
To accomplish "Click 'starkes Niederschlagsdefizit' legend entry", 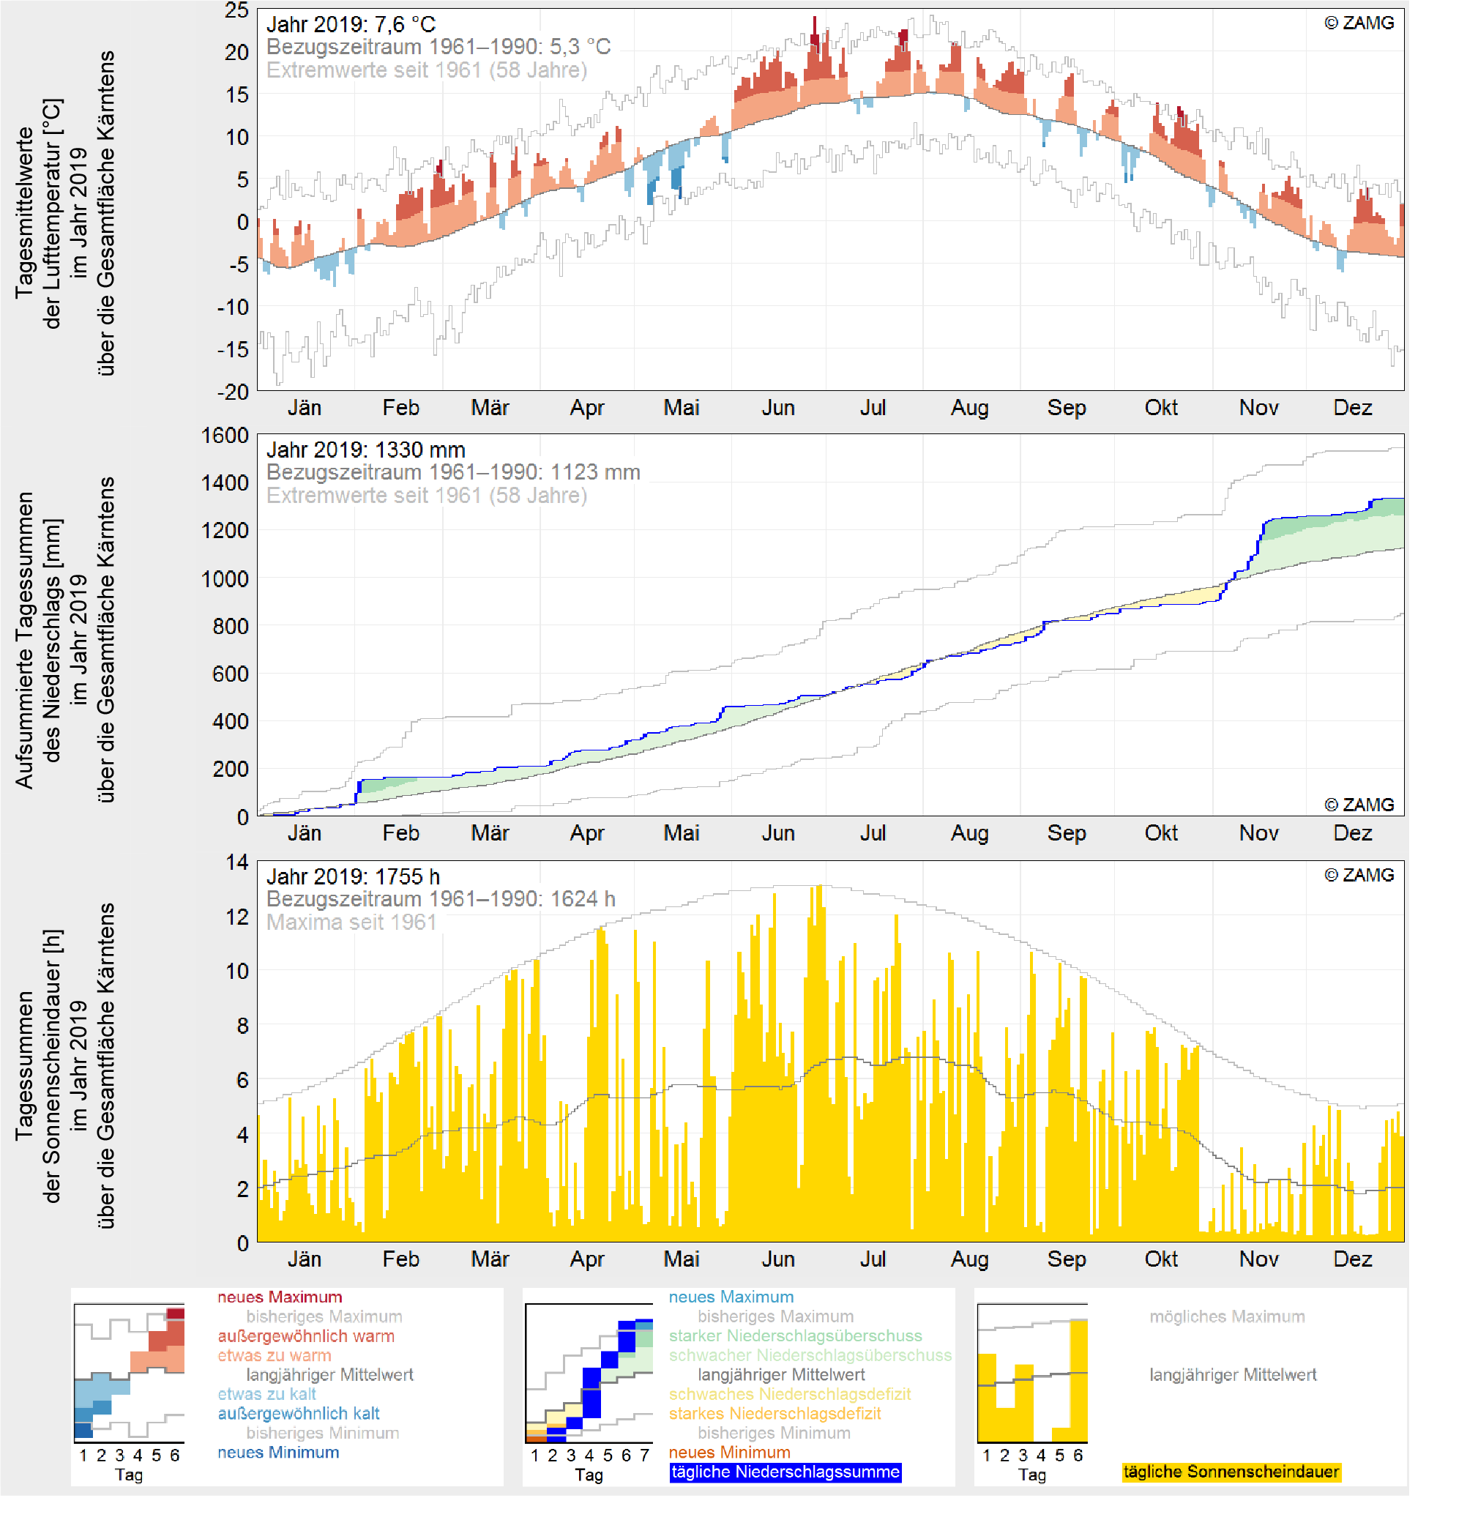I will [774, 1414].
